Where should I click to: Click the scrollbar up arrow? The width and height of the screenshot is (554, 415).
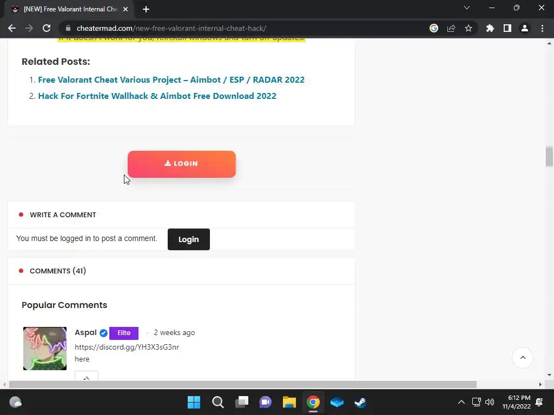point(549,44)
